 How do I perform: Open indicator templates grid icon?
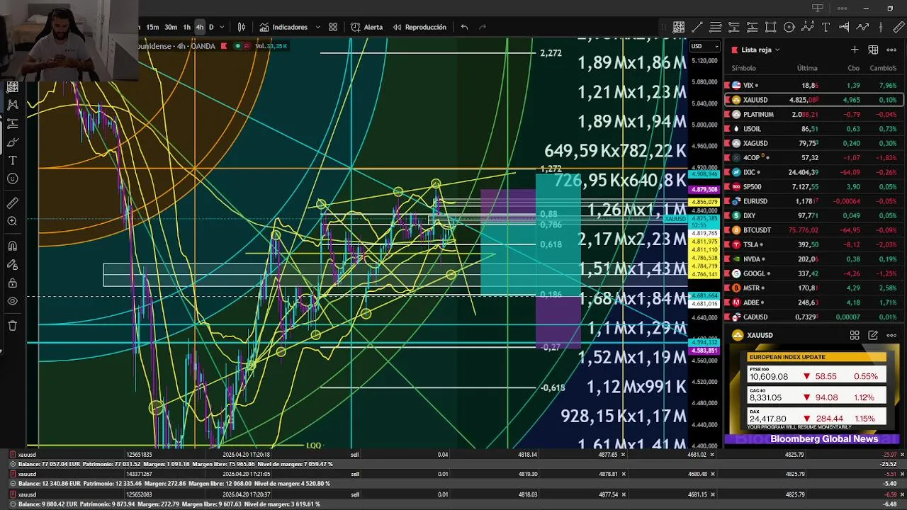click(333, 27)
